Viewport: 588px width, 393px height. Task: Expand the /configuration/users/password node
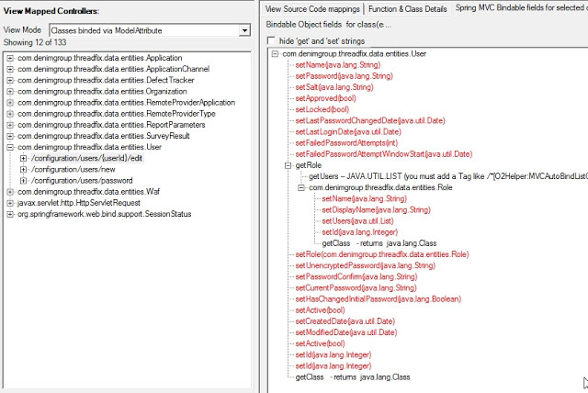(23, 180)
